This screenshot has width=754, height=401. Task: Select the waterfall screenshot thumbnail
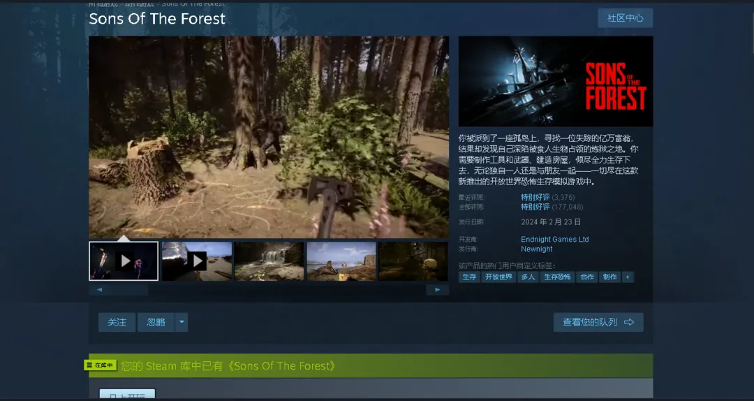click(x=269, y=261)
